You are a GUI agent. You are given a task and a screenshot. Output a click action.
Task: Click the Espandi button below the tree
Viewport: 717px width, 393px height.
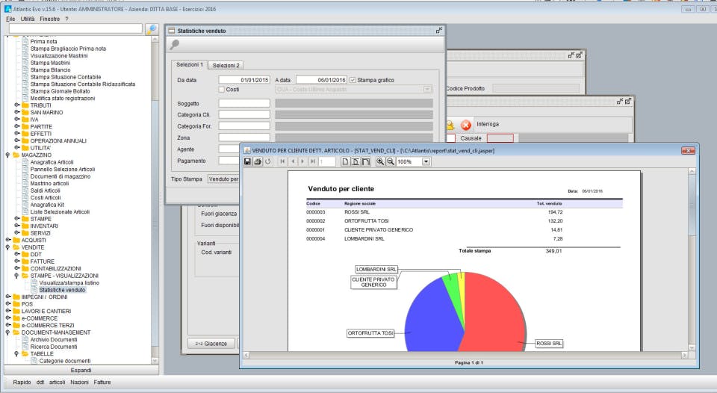click(81, 370)
